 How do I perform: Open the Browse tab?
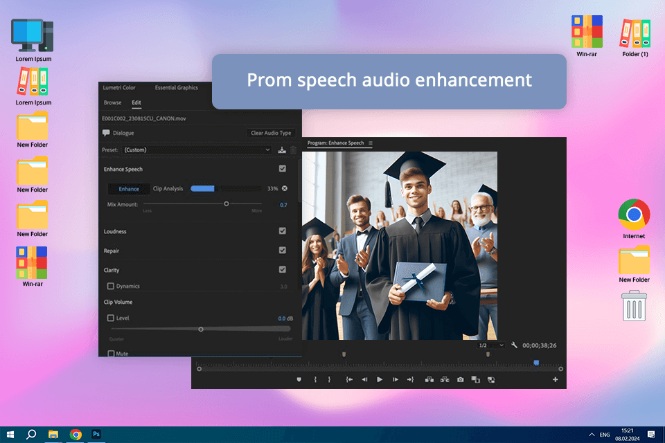pos(112,102)
